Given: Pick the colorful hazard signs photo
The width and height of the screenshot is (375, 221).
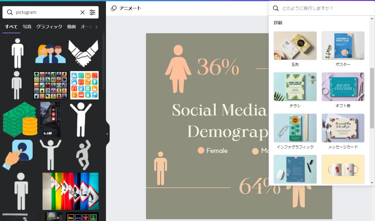Looking at the screenshot, I should tap(71, 191).
